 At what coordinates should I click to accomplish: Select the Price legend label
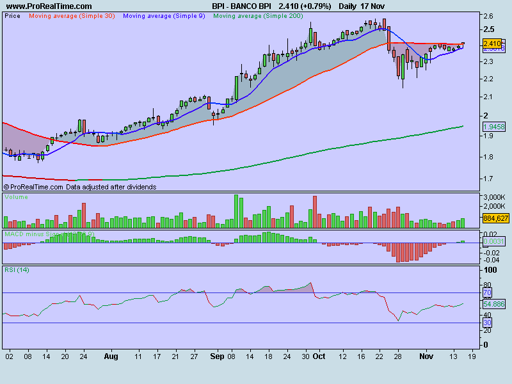click(x=12, y=16)
